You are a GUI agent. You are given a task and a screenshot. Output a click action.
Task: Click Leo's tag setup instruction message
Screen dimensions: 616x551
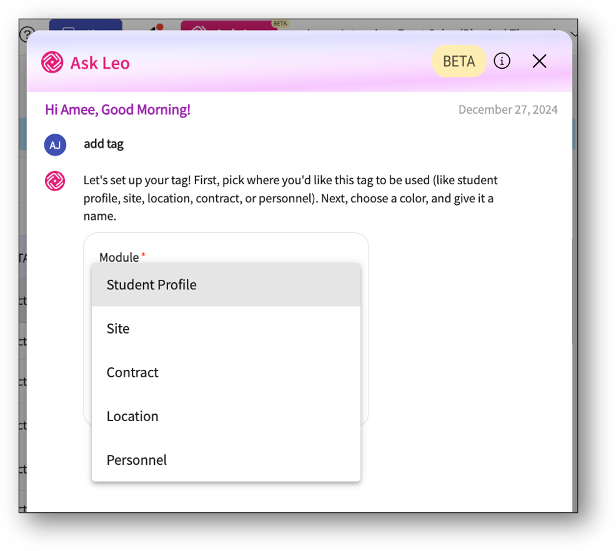(x=291, y=199)
